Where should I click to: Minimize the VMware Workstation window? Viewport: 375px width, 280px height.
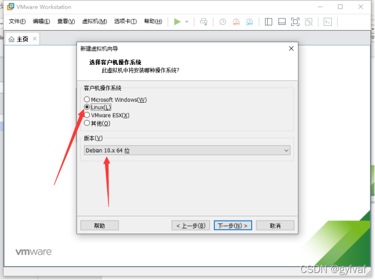pos(320,7)
